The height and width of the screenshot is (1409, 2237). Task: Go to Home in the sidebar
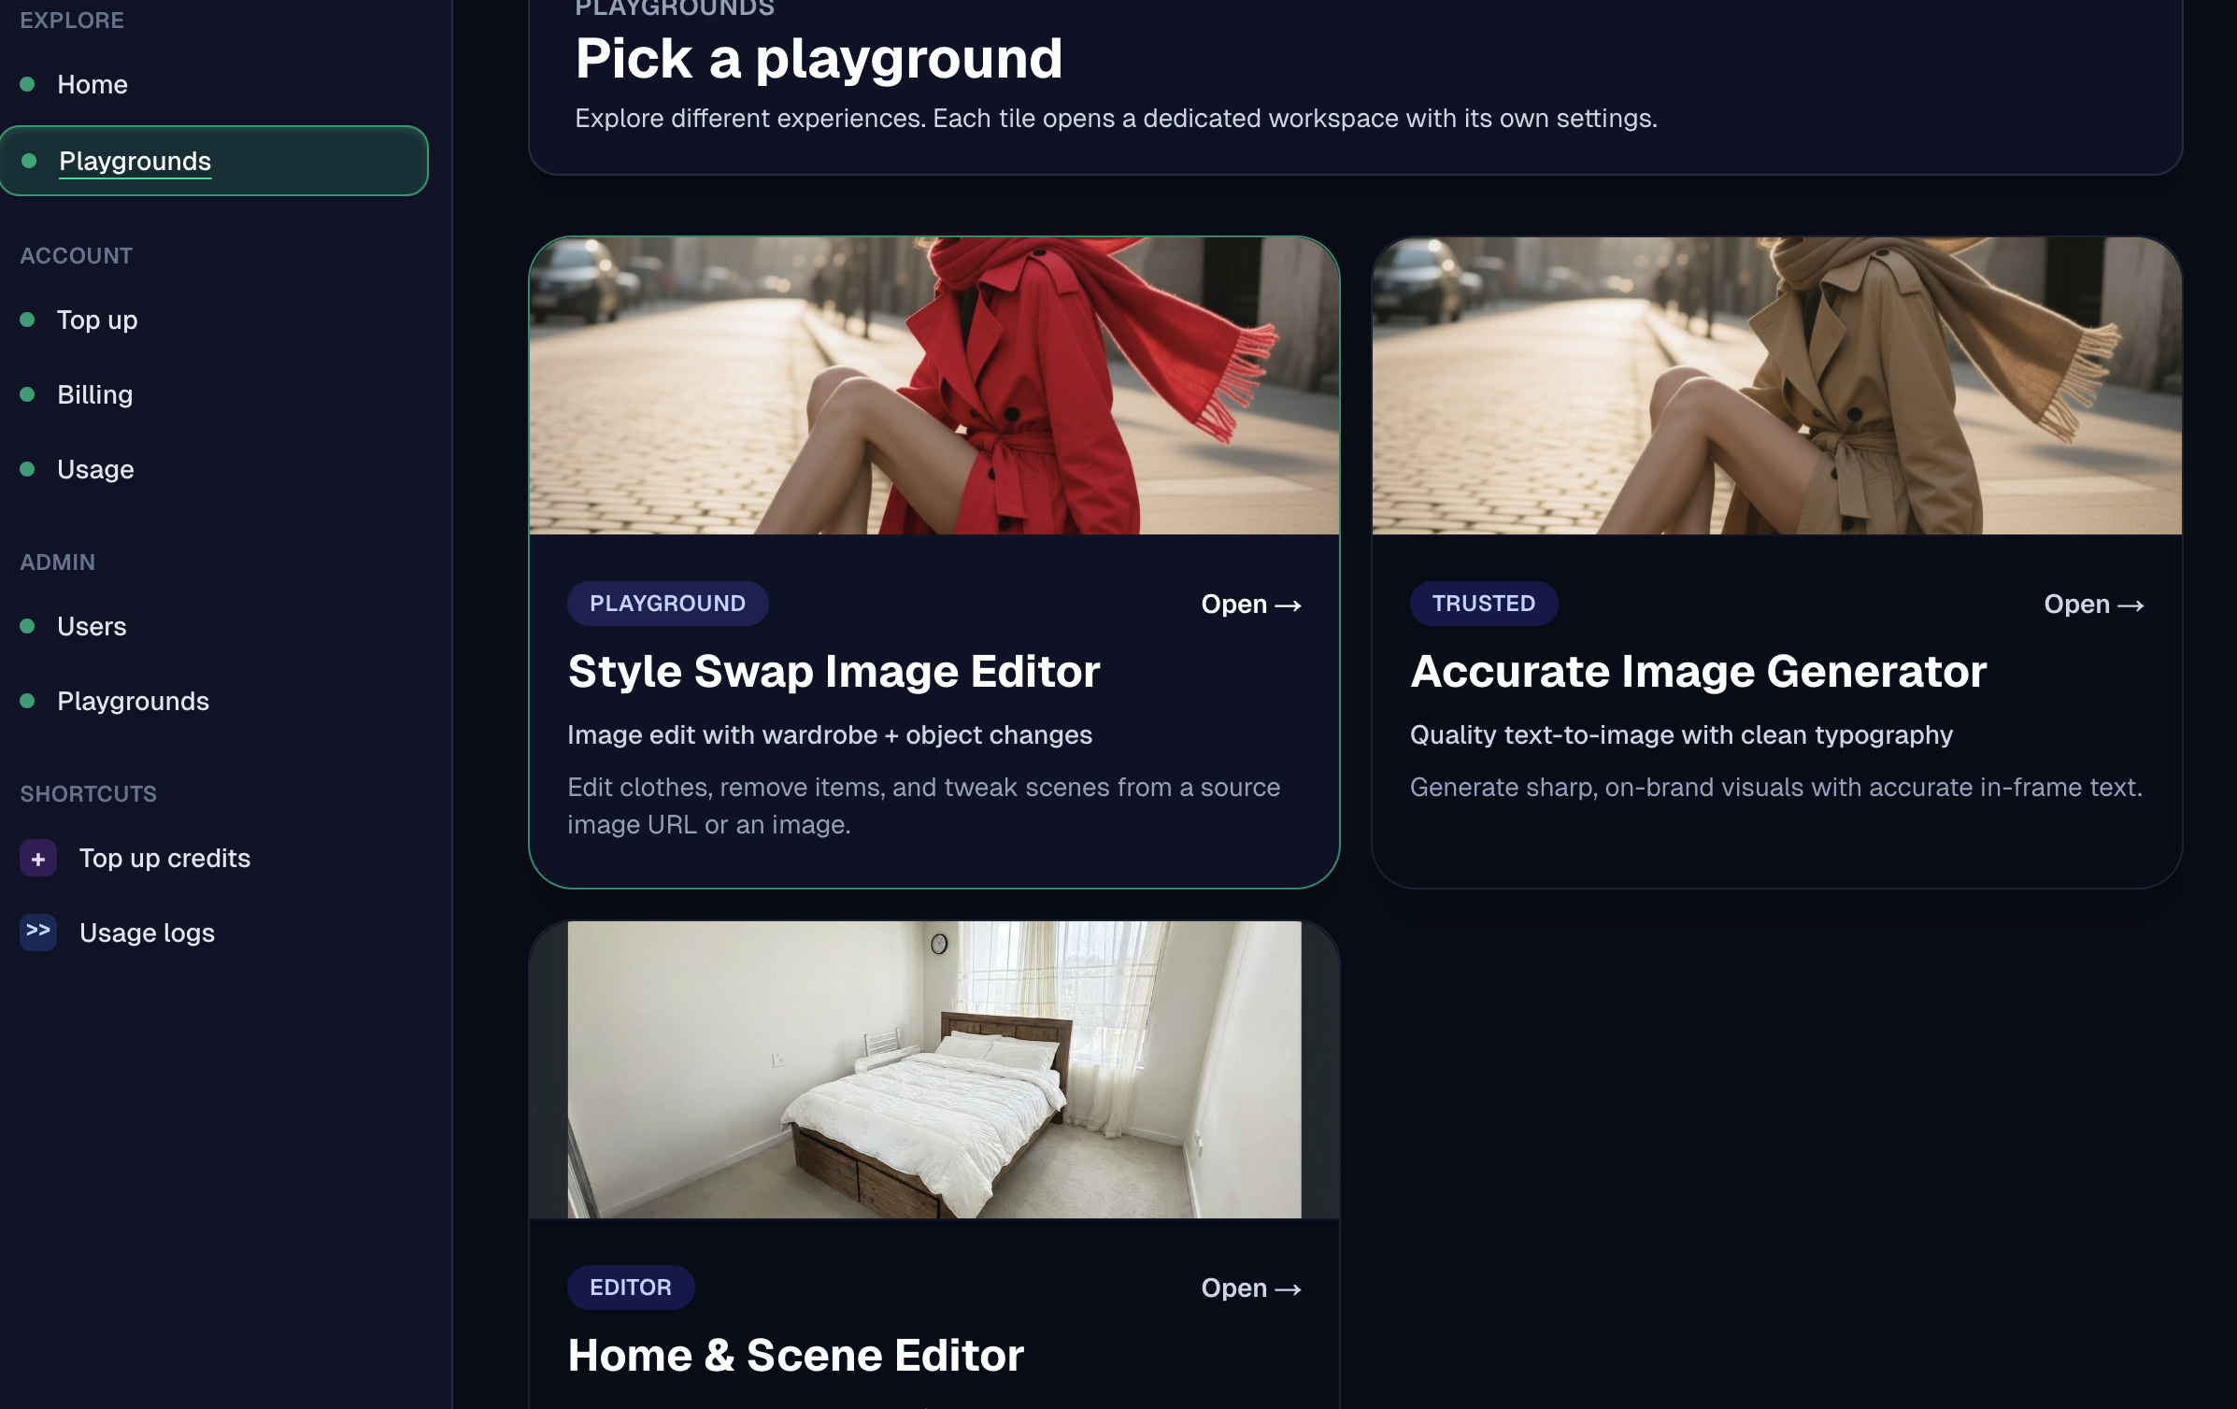pos(93,85)
